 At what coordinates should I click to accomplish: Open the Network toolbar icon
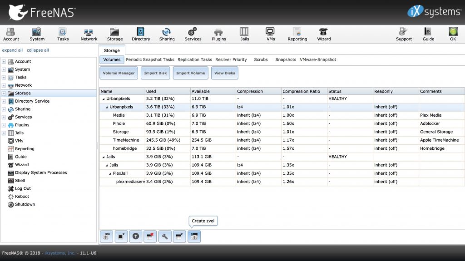click(89, 34)
